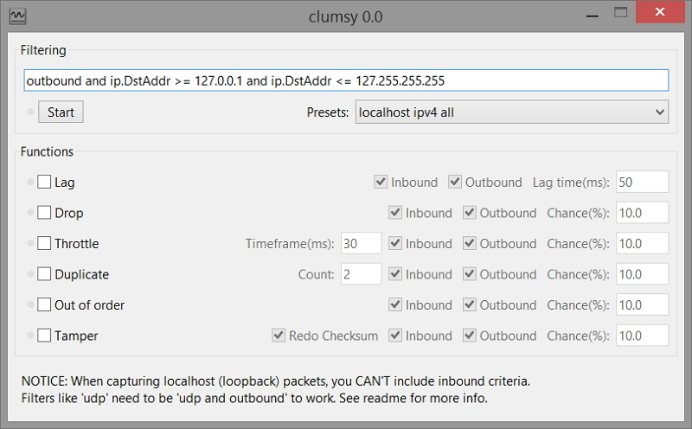The height and width of the screenshot is (429, 692).
Task: Enable the Drop function checkbox
Action: 44,213
